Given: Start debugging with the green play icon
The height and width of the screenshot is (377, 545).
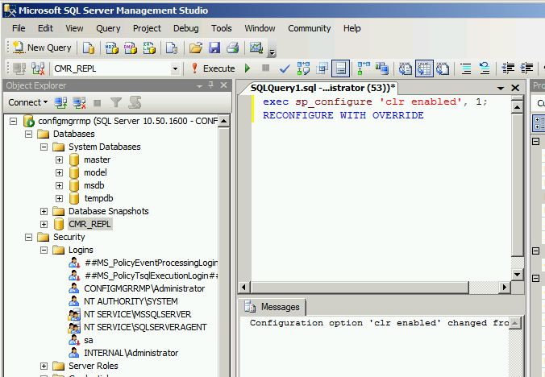Looking at the screenshot, I should pos(248,68).
